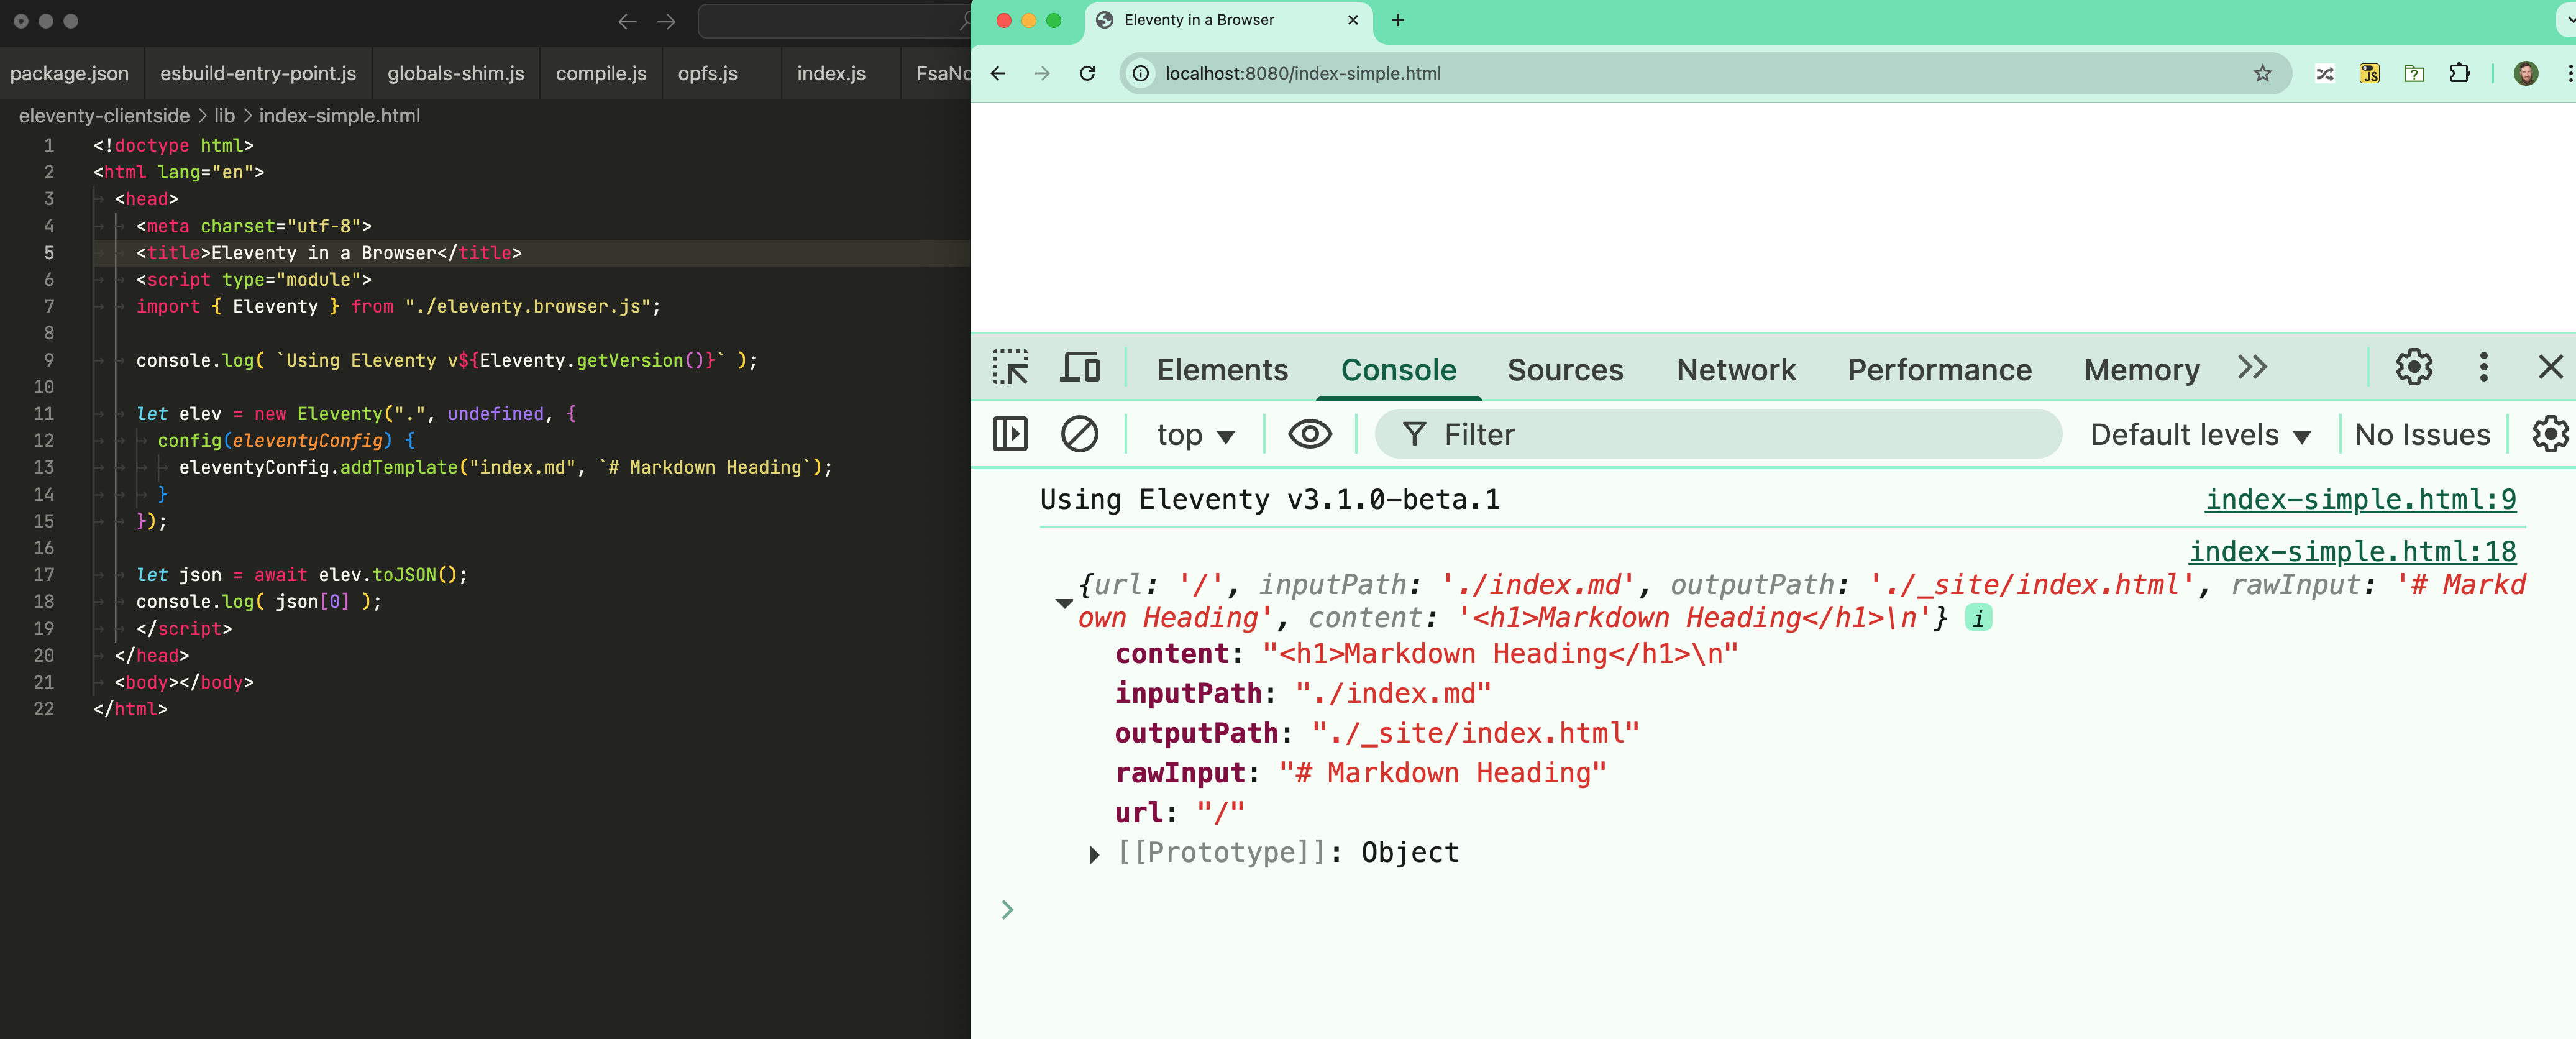Image resolution: width=2576 pixels, height=1039 pixels.
Task: Select the Eleventy in a Browser tab
Action: pyautogui.click(x=1228, y=20)
